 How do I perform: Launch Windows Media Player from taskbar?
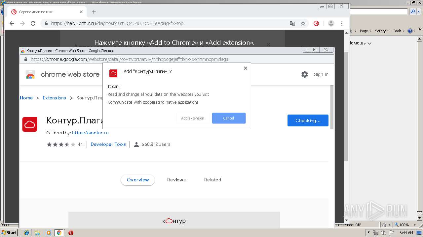(48, 233)
